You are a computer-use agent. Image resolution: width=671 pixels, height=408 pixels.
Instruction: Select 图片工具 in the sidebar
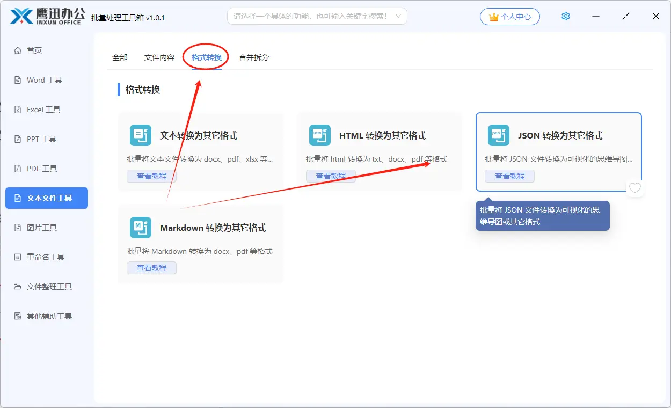click(x=42, y=228)
